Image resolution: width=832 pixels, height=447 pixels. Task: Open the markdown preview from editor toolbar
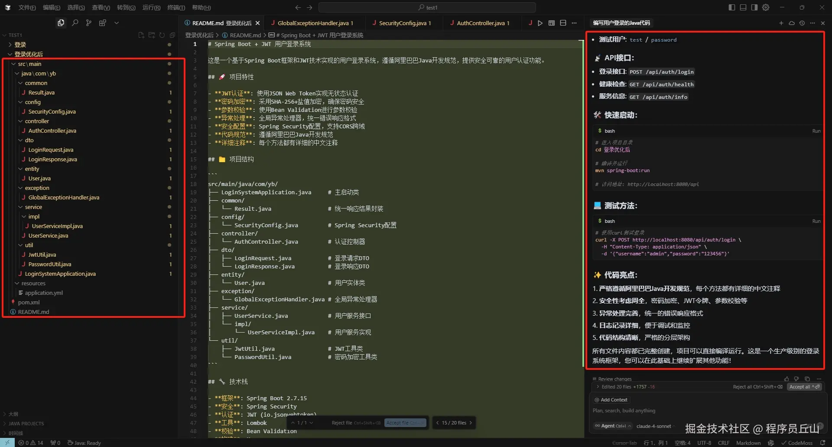tap(552, 23)
